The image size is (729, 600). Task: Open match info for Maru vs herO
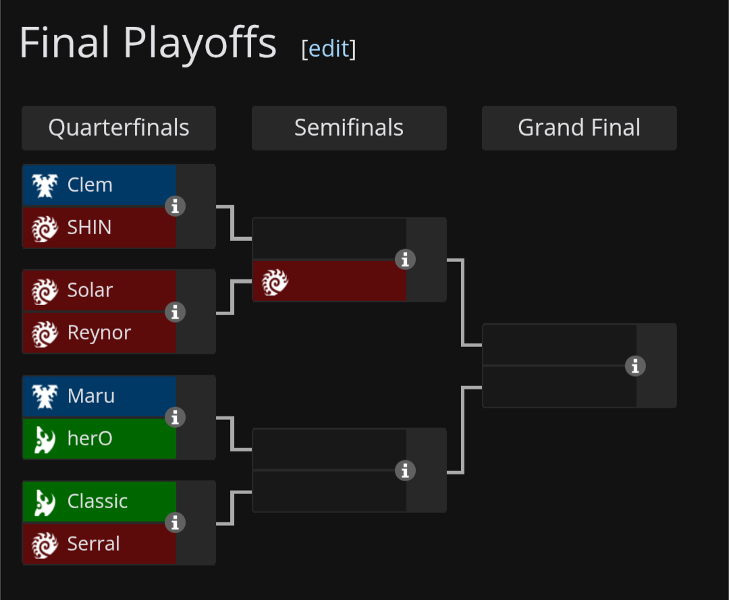(x=175, y=417)
